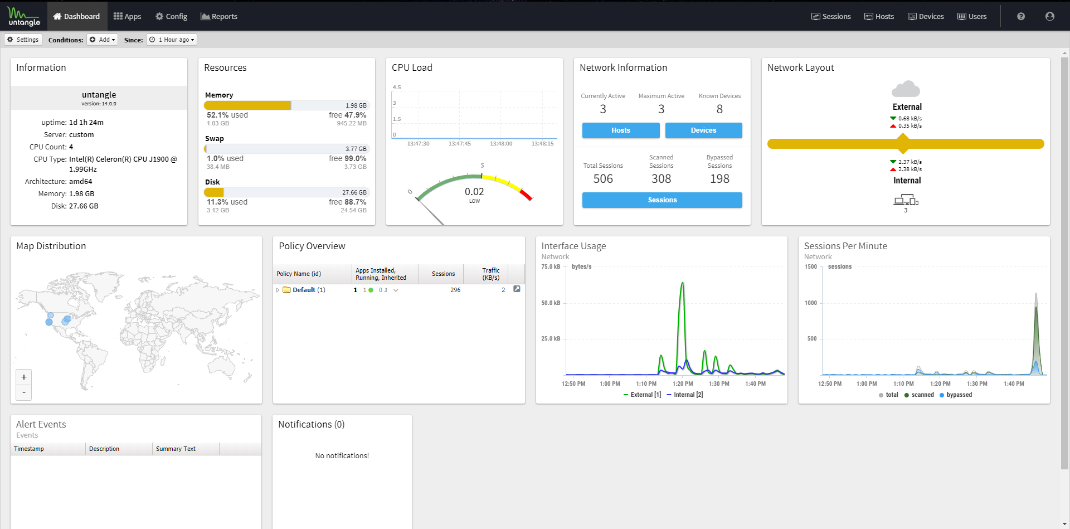Click the Internal network devices icon
This screenshot has height=529, width=1070.
pyautogui.click(x=906, y=200)
